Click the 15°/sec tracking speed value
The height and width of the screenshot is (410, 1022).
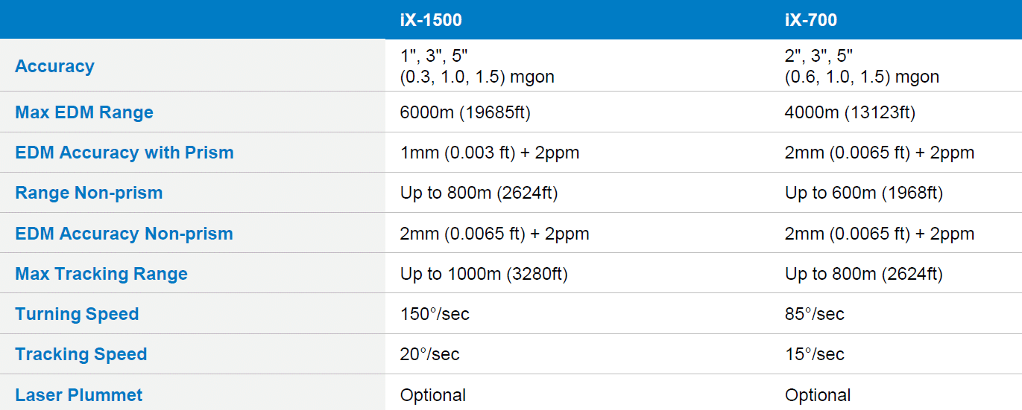point(815,354)
